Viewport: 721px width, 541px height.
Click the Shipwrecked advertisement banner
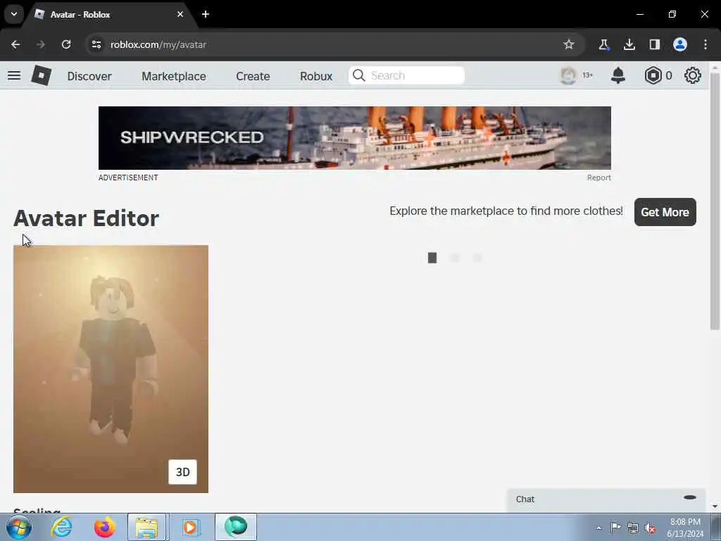click(x=355, y=138)
